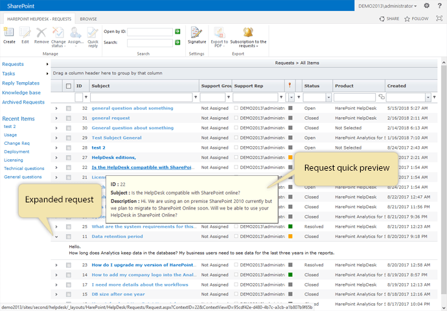Image resolution: width=447 pixels, height=311 pixels.
Task: Select checkbox for request 25
Action: click(x=69, y=227)
